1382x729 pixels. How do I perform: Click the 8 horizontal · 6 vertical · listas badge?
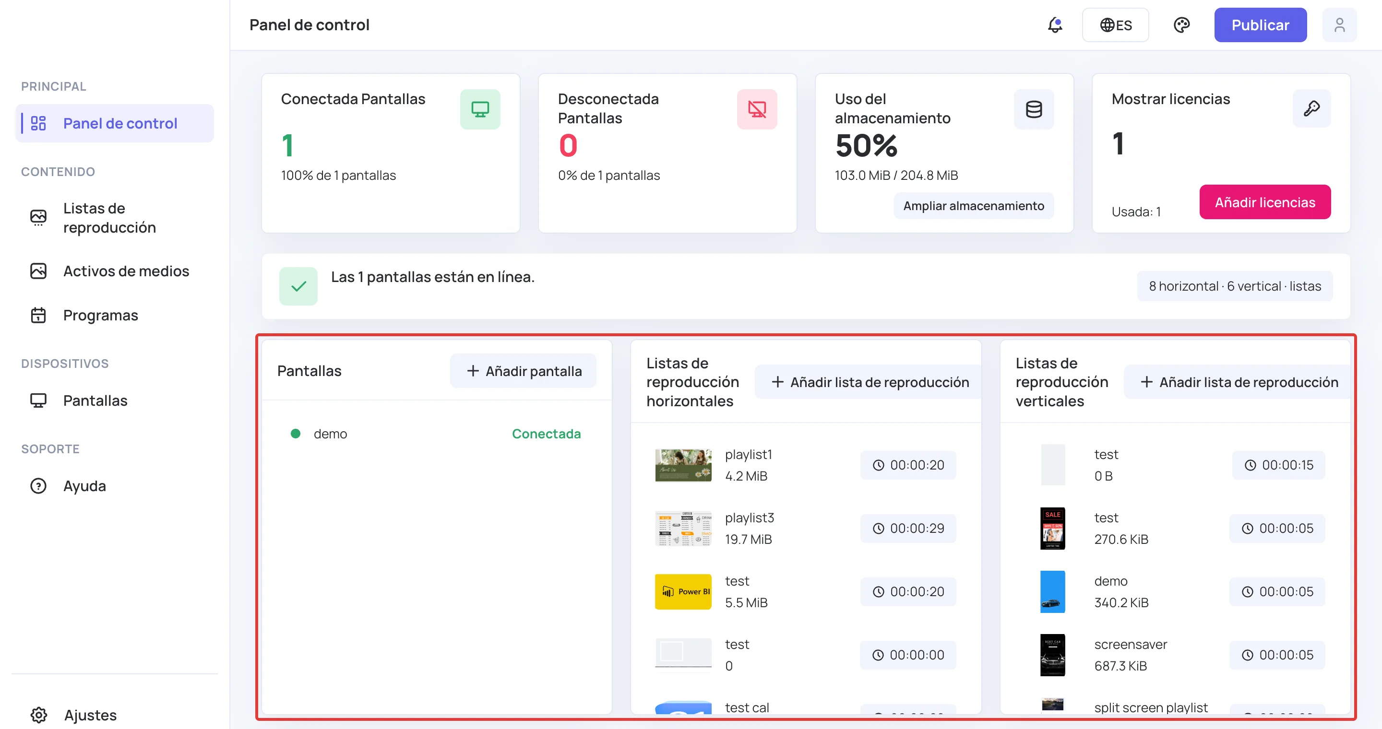1235,286
